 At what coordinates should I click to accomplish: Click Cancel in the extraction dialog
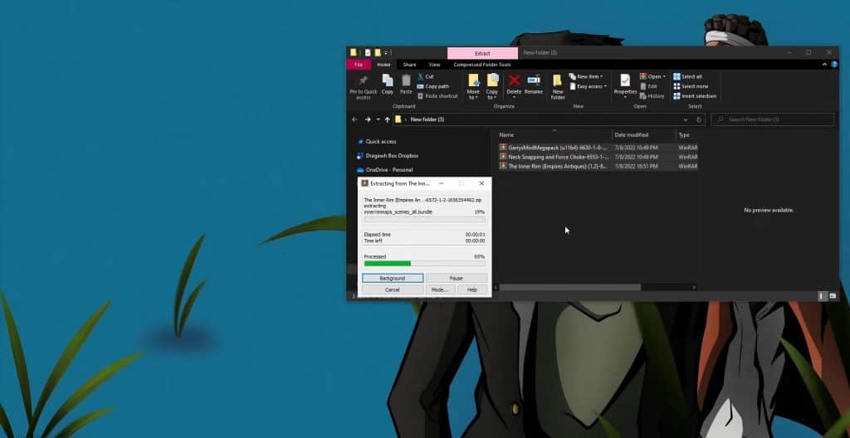393,290
